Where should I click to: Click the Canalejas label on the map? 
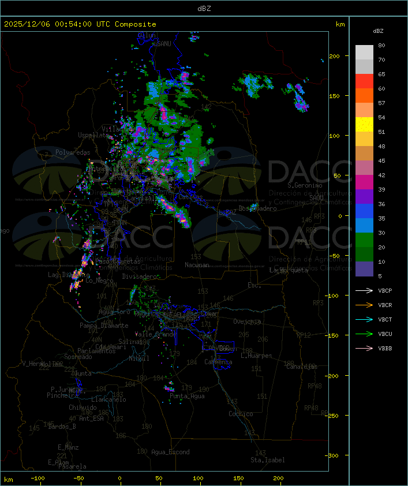coord(302,367)
